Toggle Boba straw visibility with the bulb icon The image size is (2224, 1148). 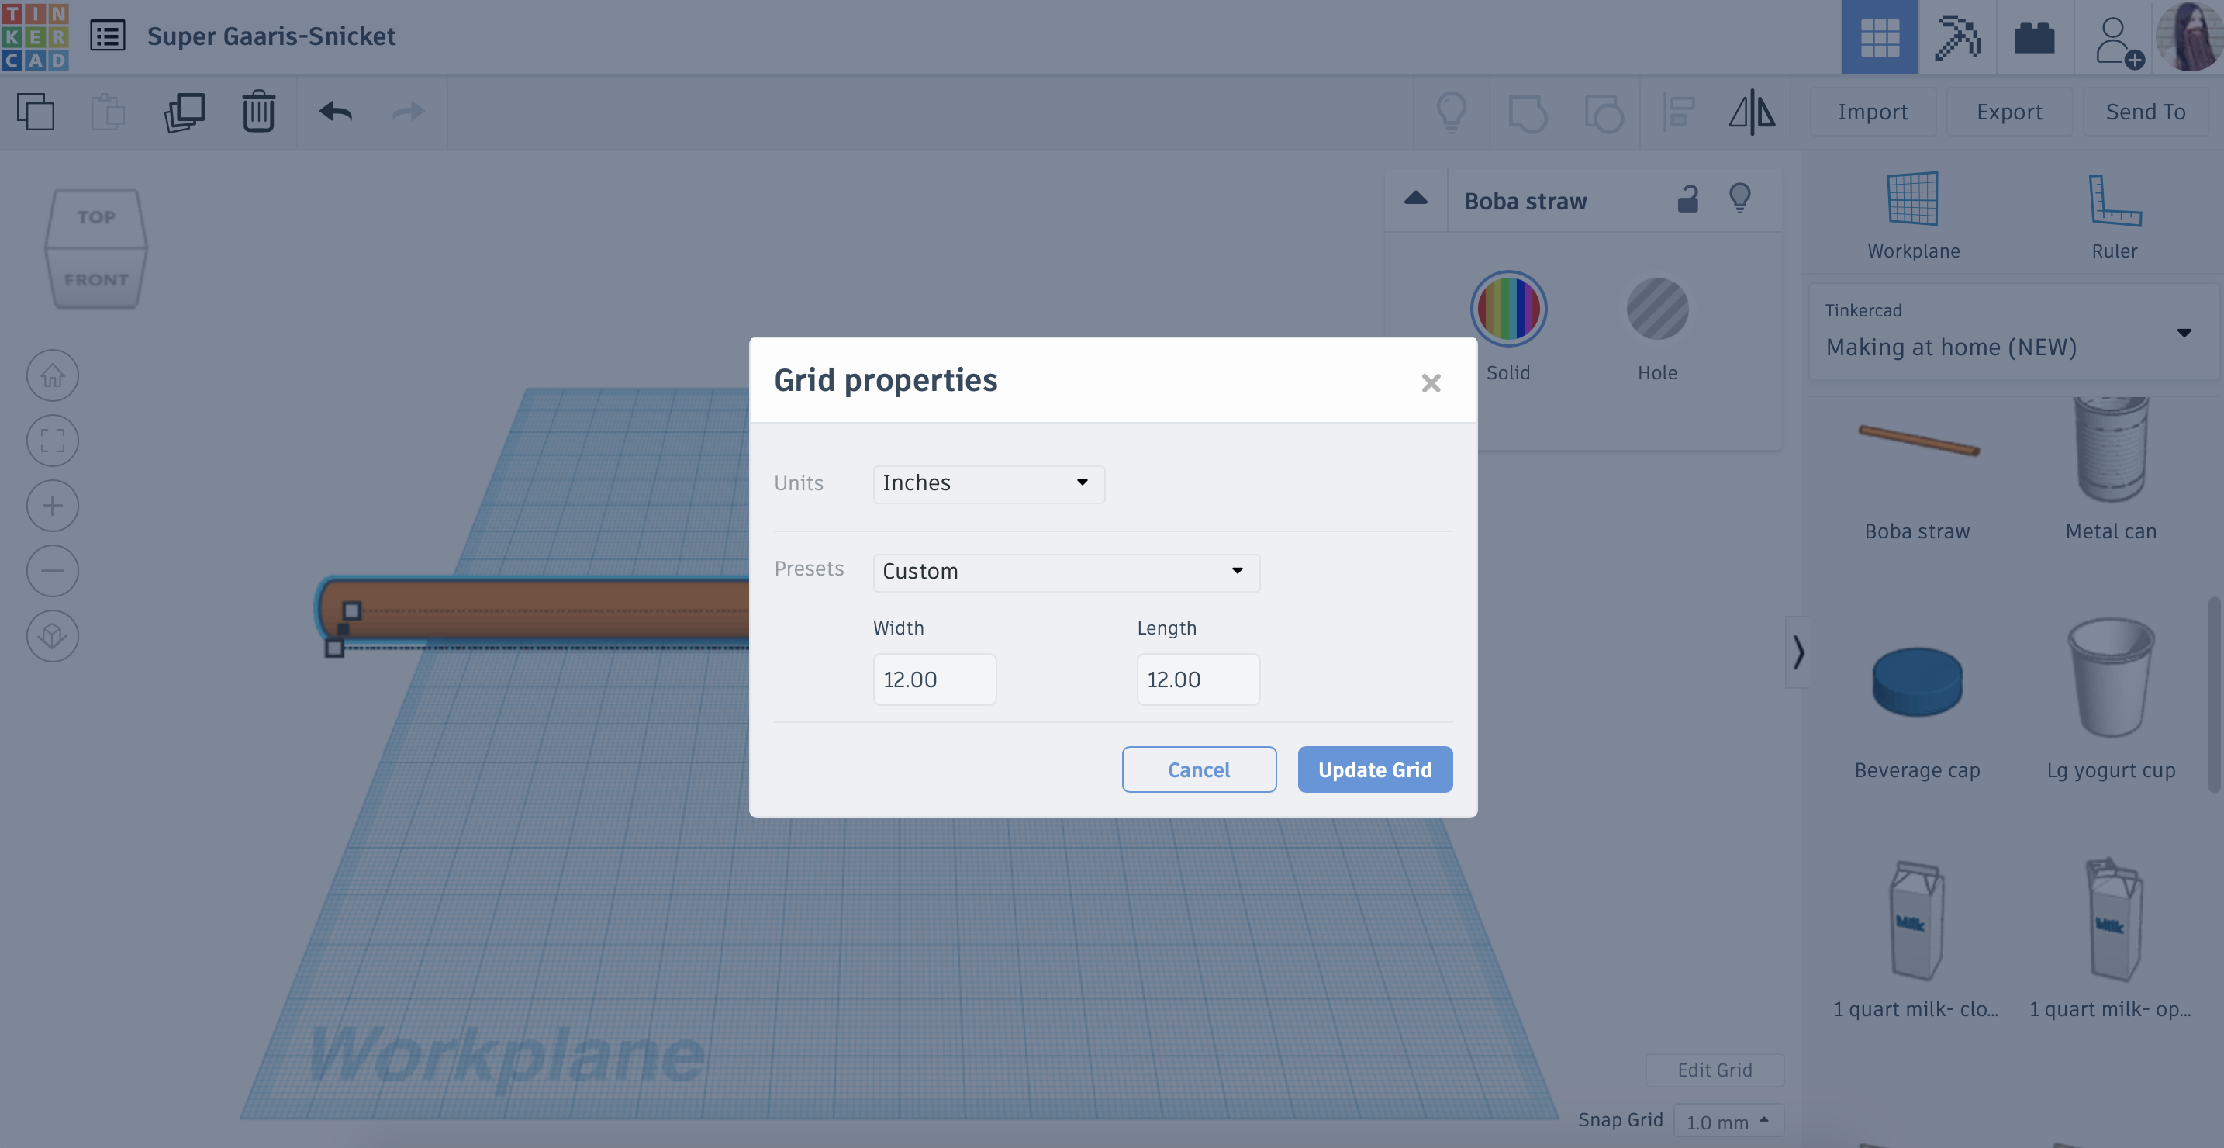[1741, 199]
